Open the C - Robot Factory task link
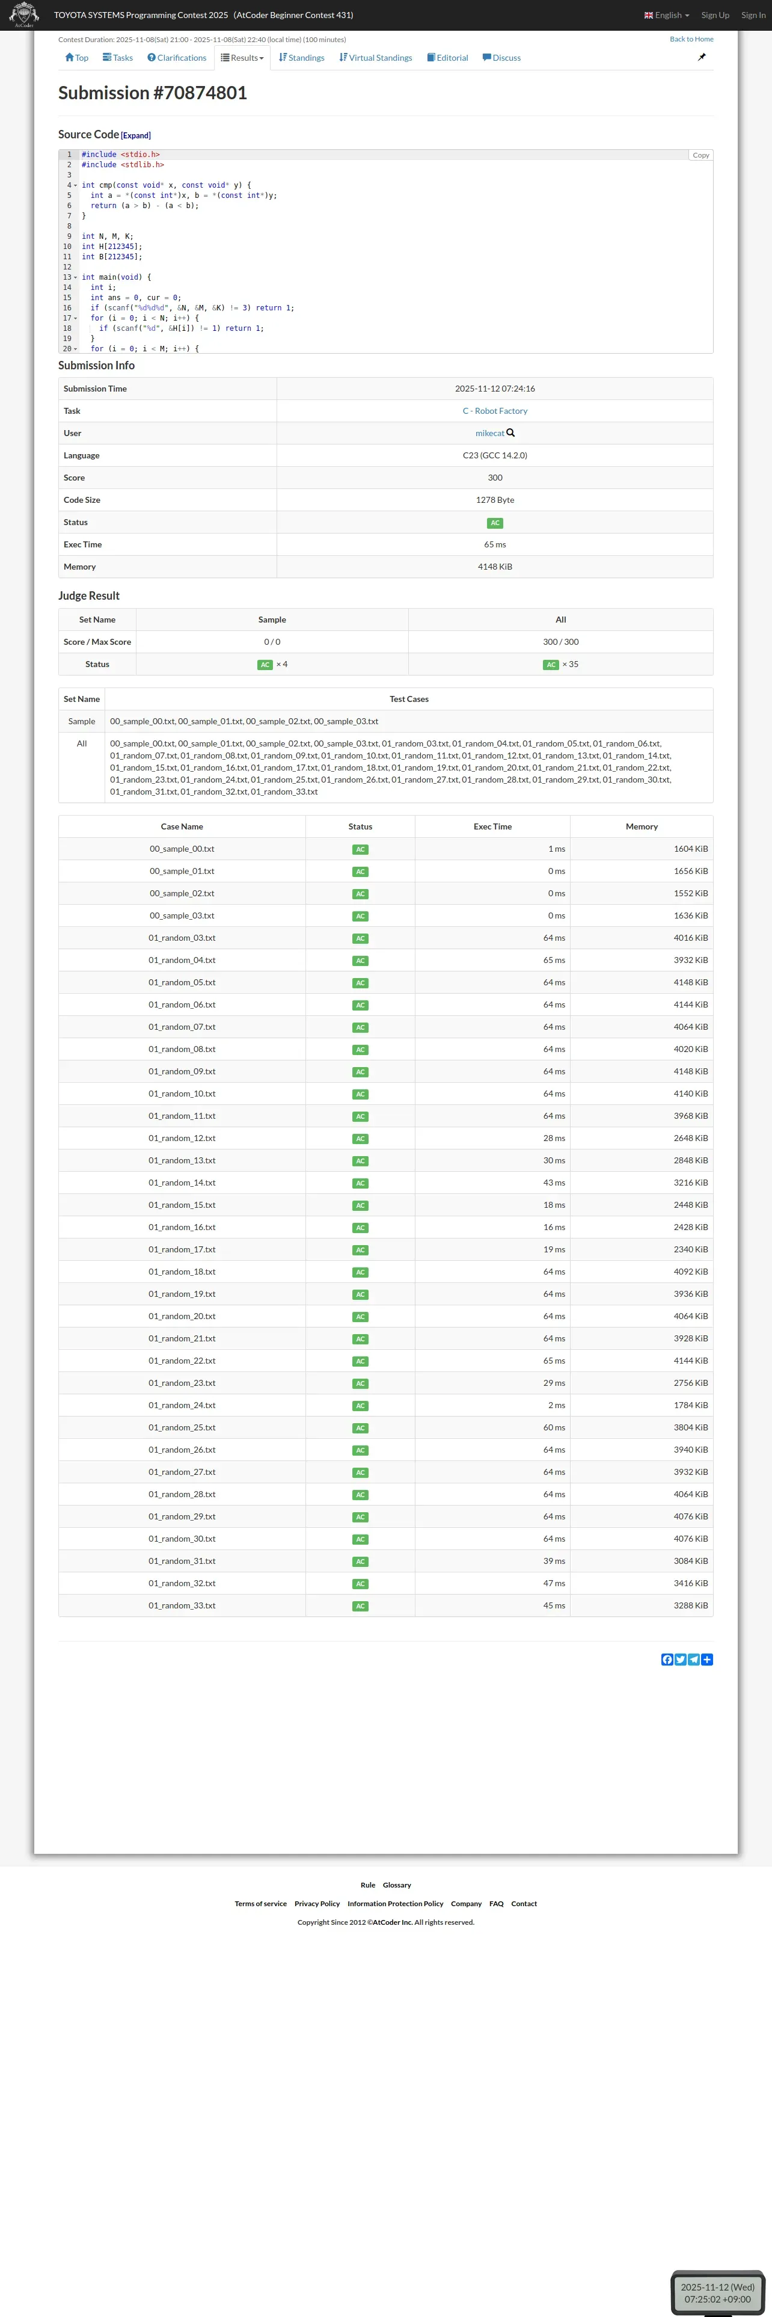Image resolution: width=772 pixels, height=2317 pixels. (494, 411)
